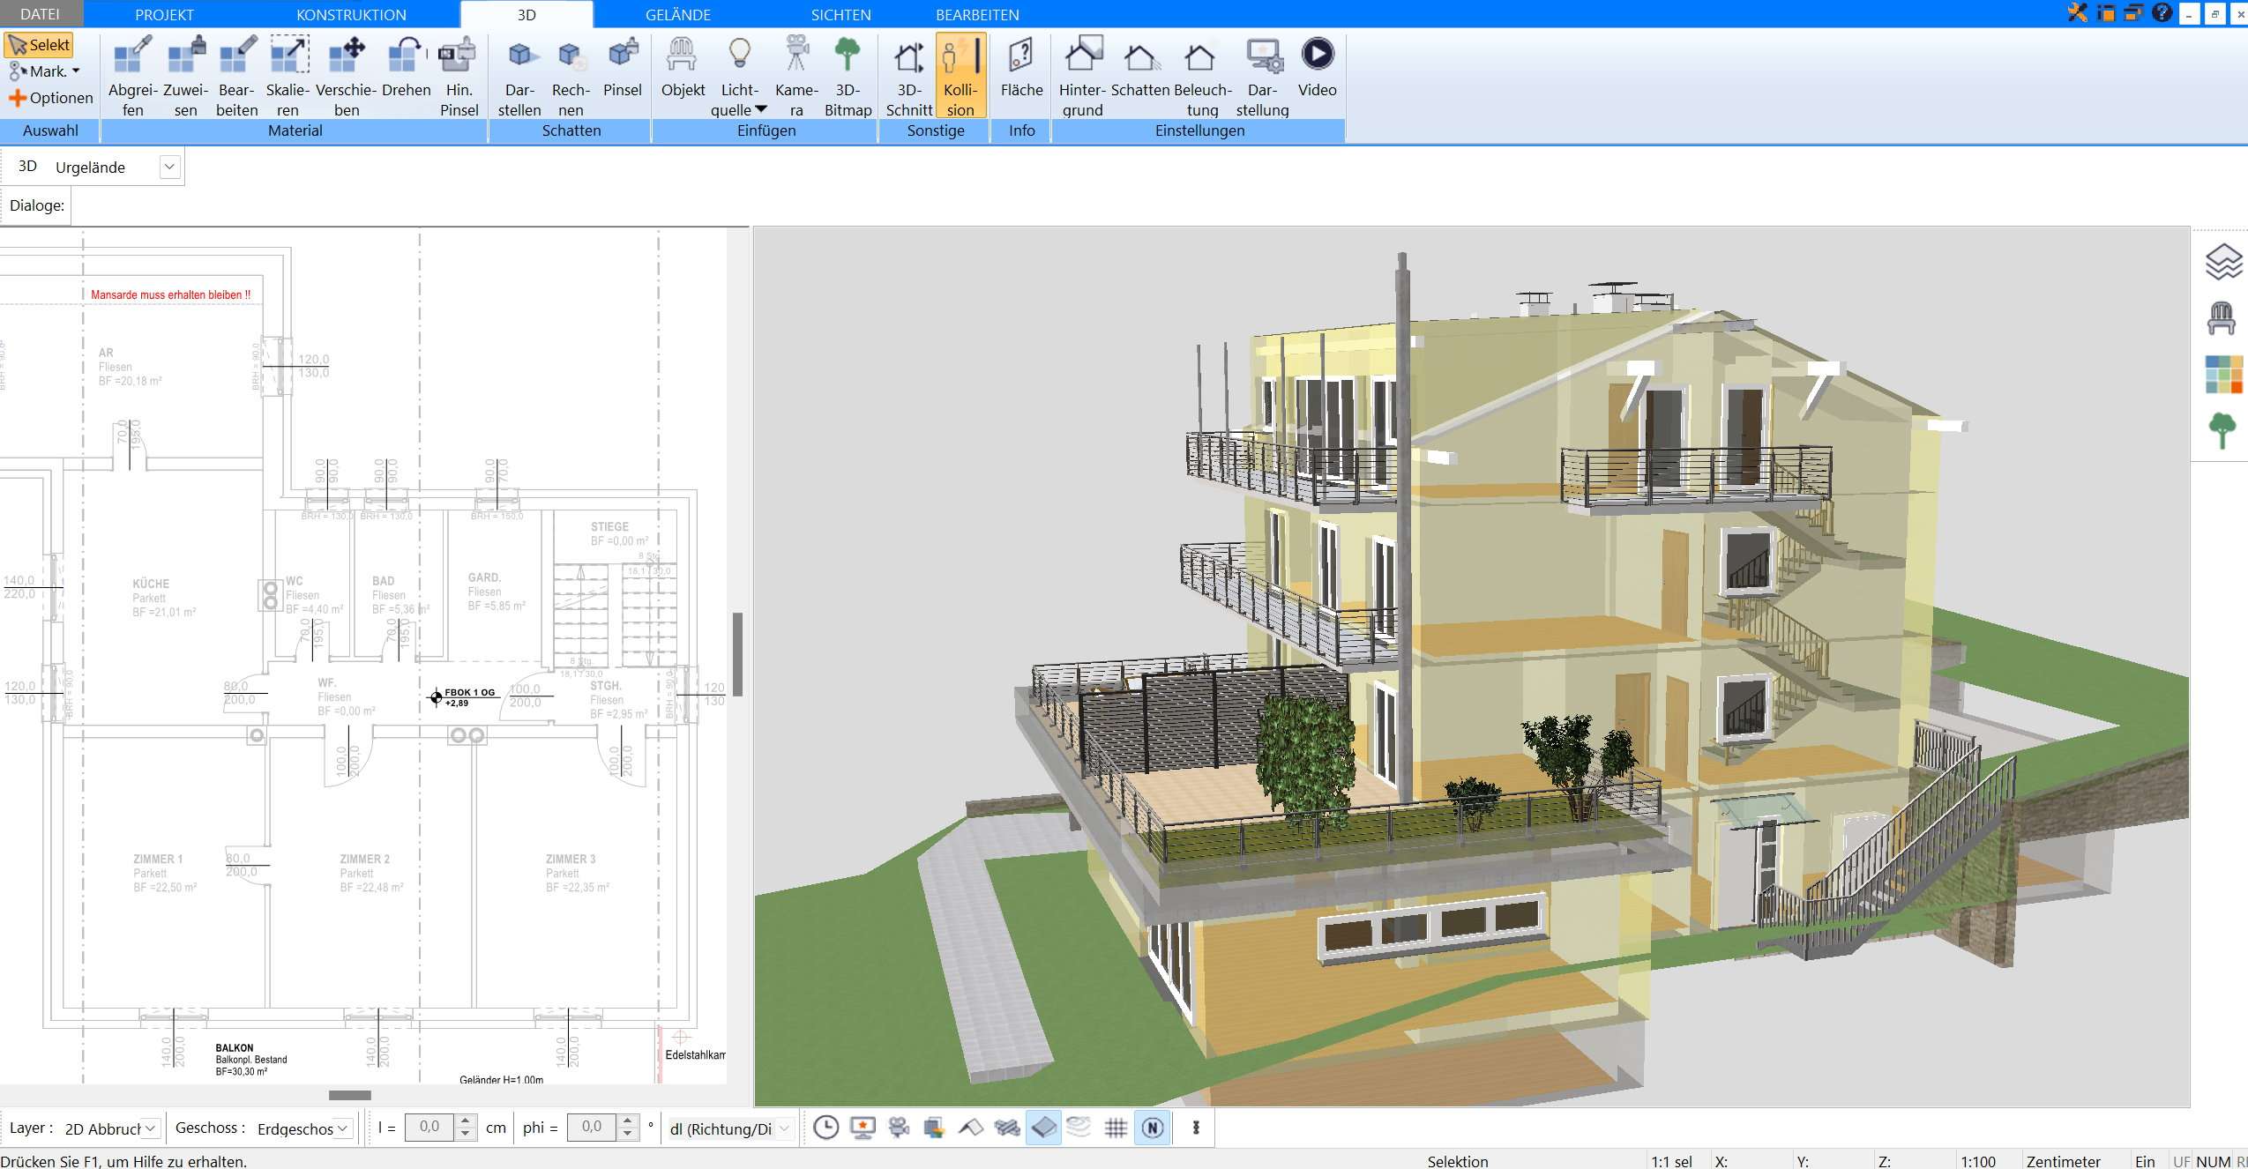Open the plants tree catalog in sidebar
The width and height of the screenshot is (2248, 1169).
click(x=2222, y=431)
